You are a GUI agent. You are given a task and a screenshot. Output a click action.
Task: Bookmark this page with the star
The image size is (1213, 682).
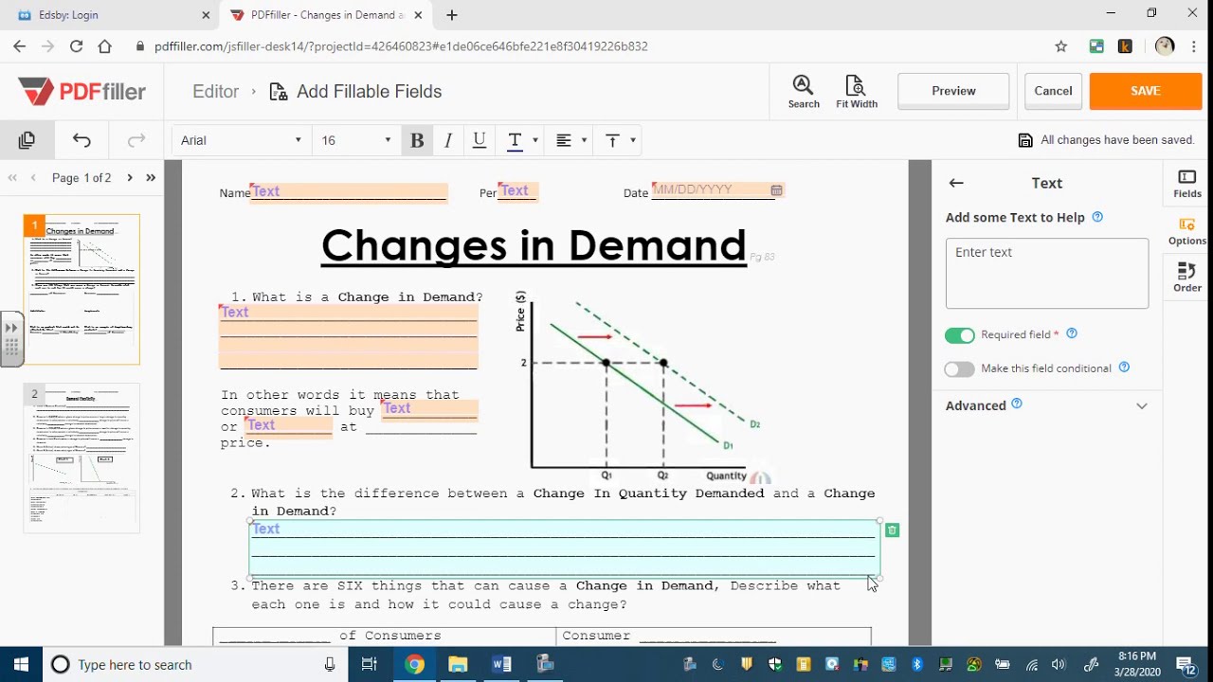pos(1061,46)
